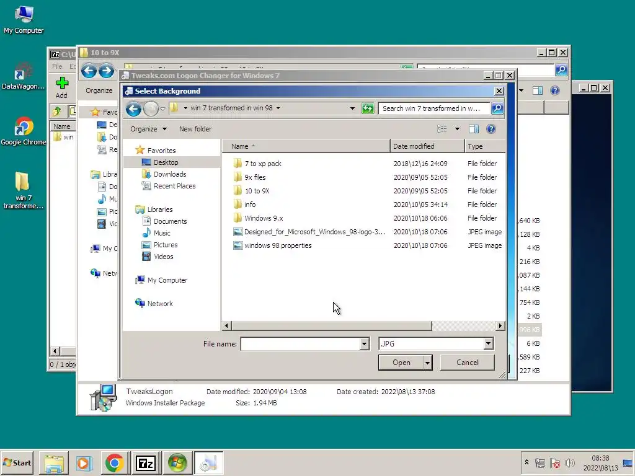The width and height of the screenshot is (635, 476).
Task: Select the Windows 9.x folder
Action: 264,218
